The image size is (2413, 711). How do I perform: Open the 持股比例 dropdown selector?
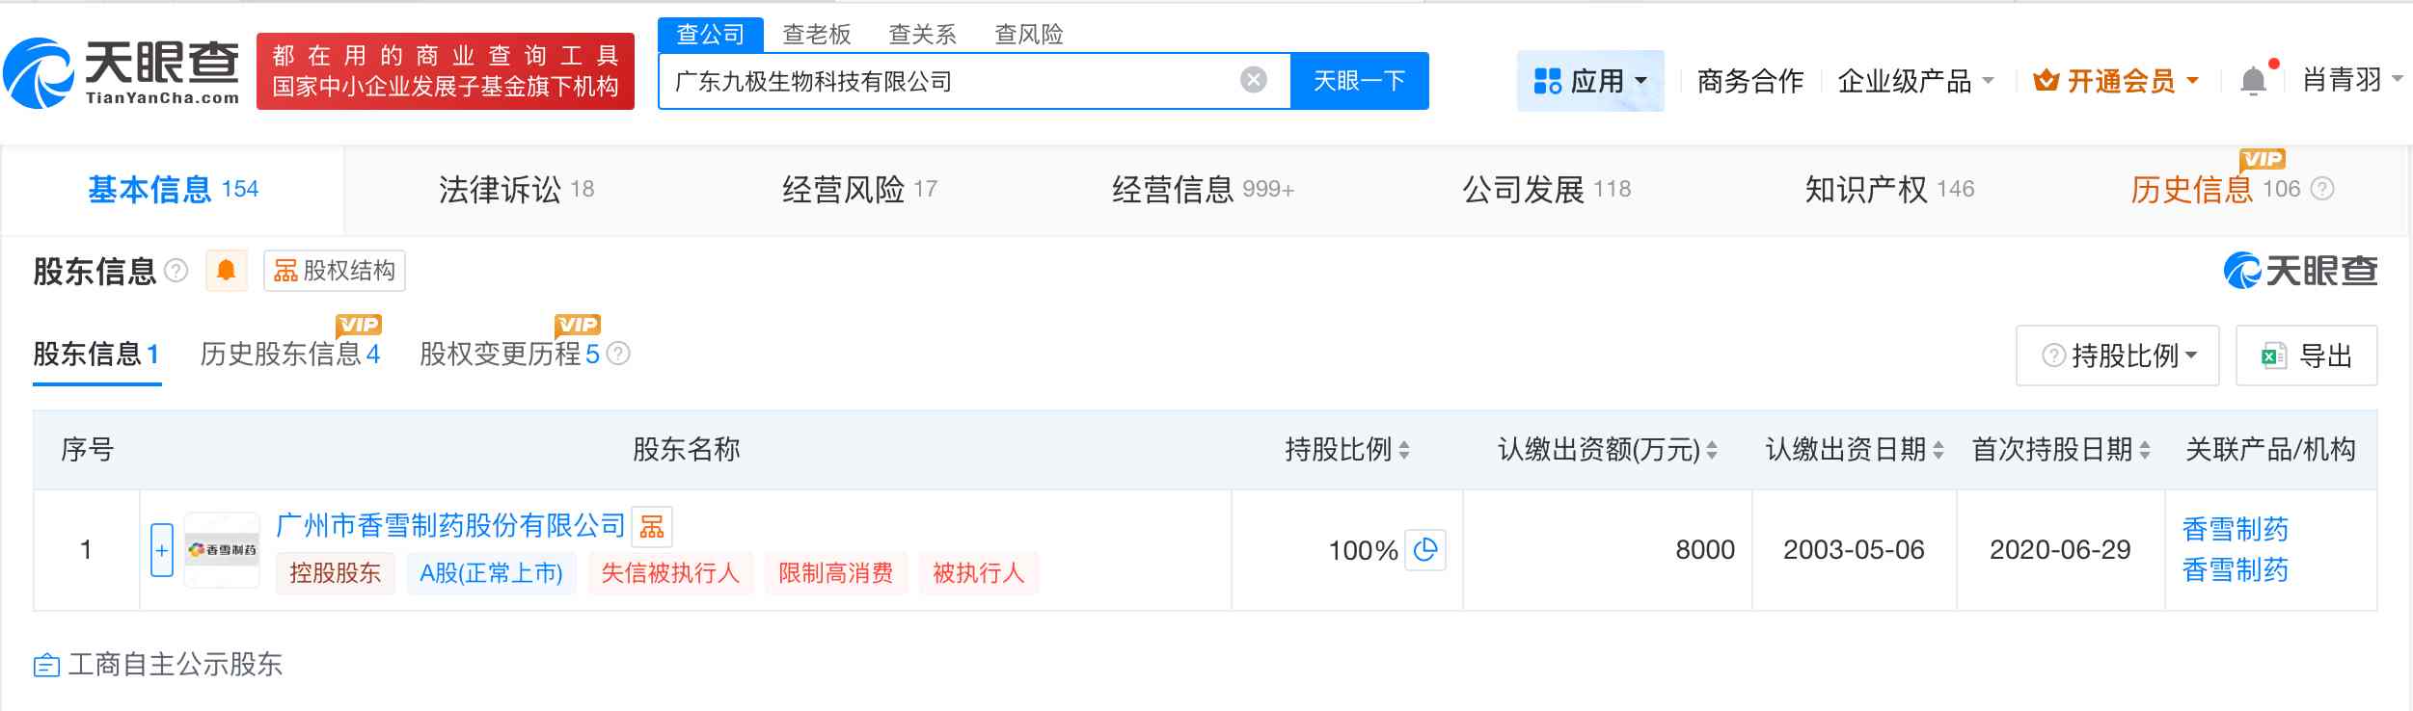click(x=2117, y=356)
